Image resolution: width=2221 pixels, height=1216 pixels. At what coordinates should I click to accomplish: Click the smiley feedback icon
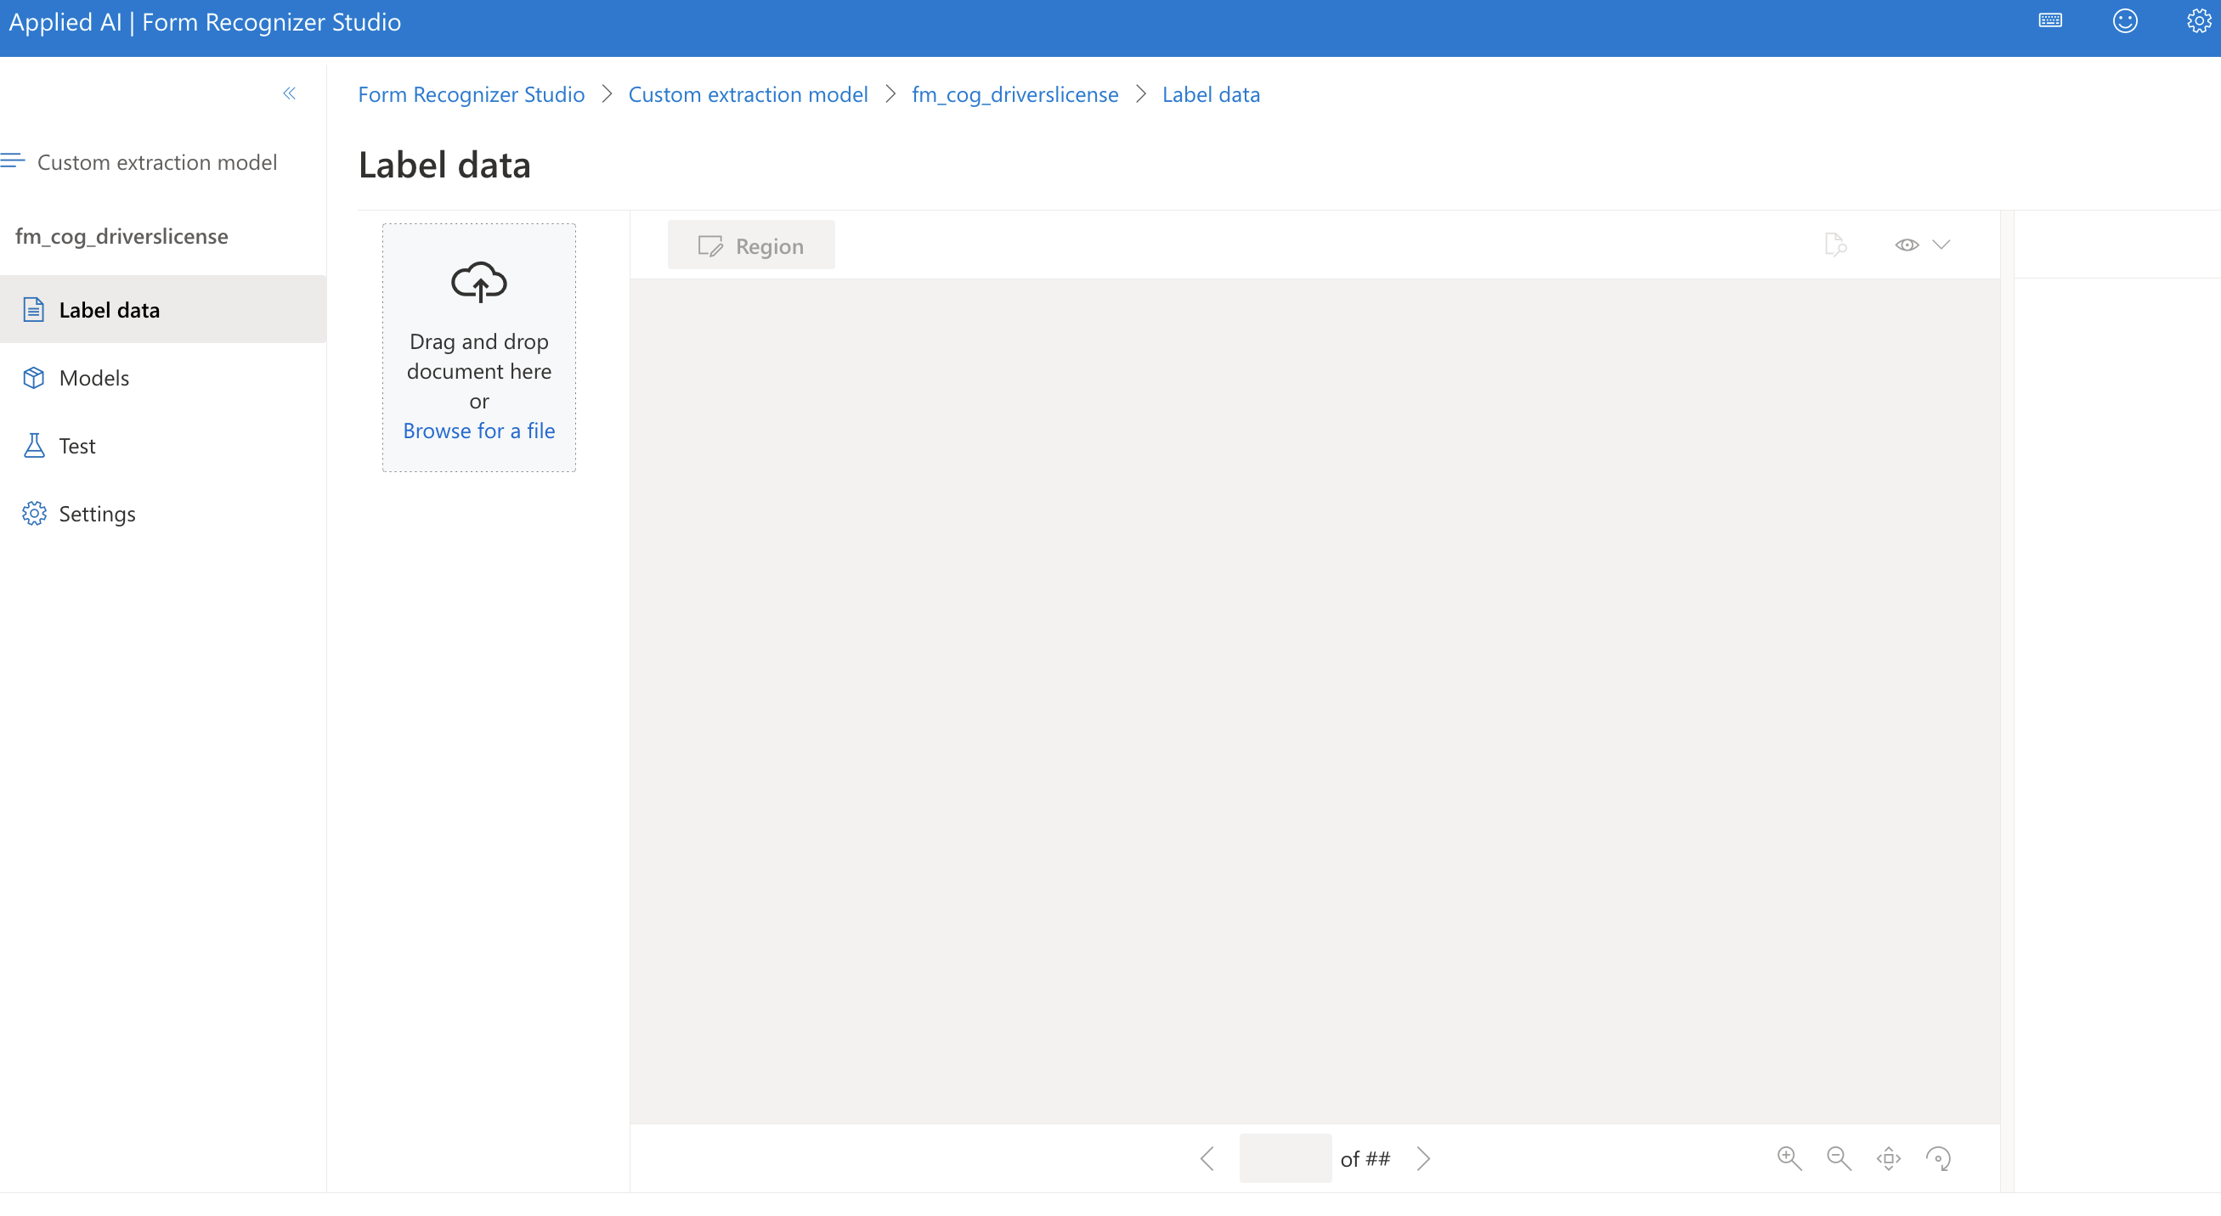(2124, 20)
